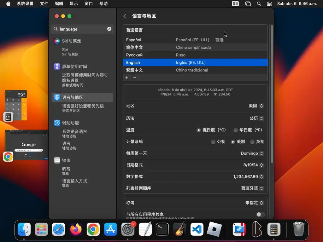This screenshot has width=323, height=242.
Task: Open 列表排列顺序 dropdown showing 西班牙语
Action: 252,188
